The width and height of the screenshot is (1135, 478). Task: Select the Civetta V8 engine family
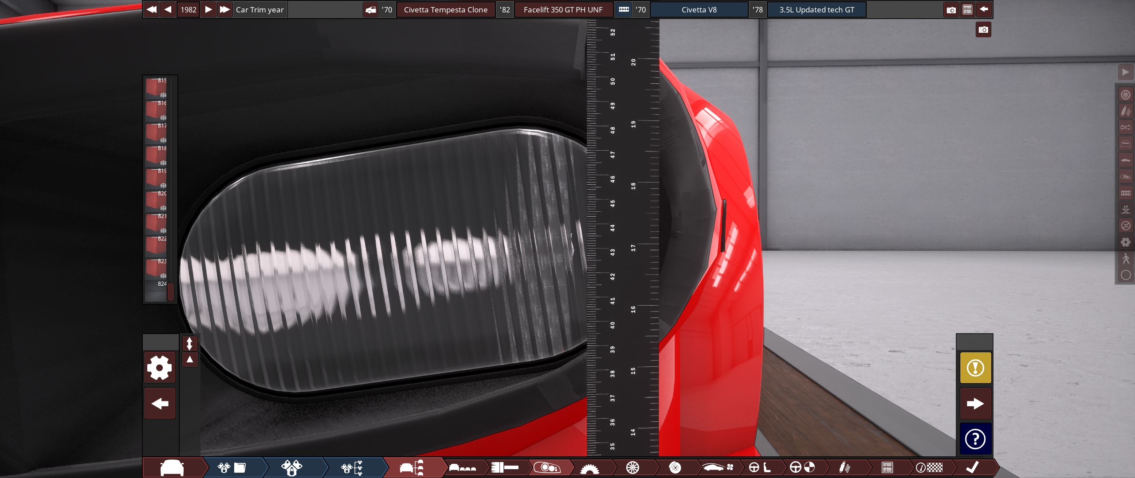(x=699, y=10)
